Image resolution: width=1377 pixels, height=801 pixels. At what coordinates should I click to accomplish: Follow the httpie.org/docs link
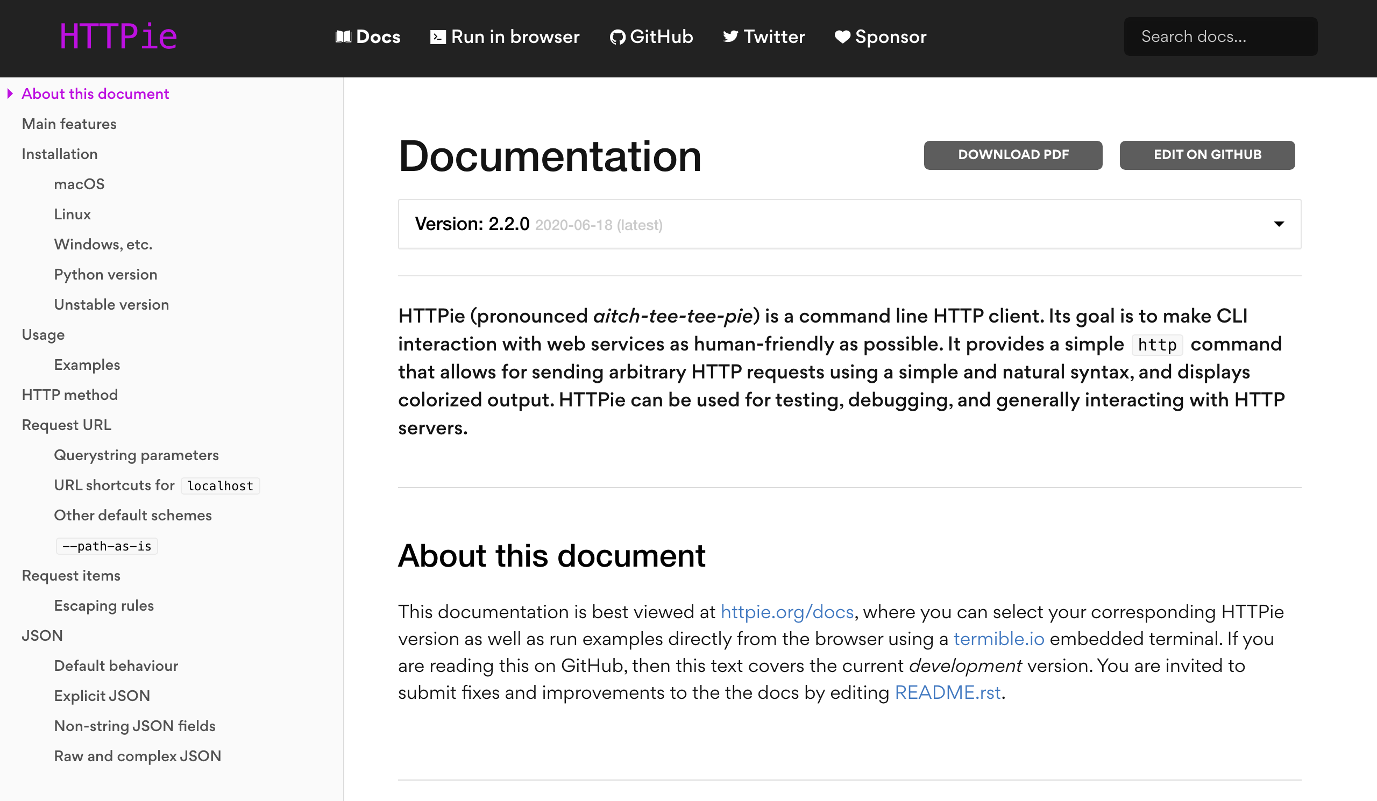pyautogui.click(x=787, y=612)
